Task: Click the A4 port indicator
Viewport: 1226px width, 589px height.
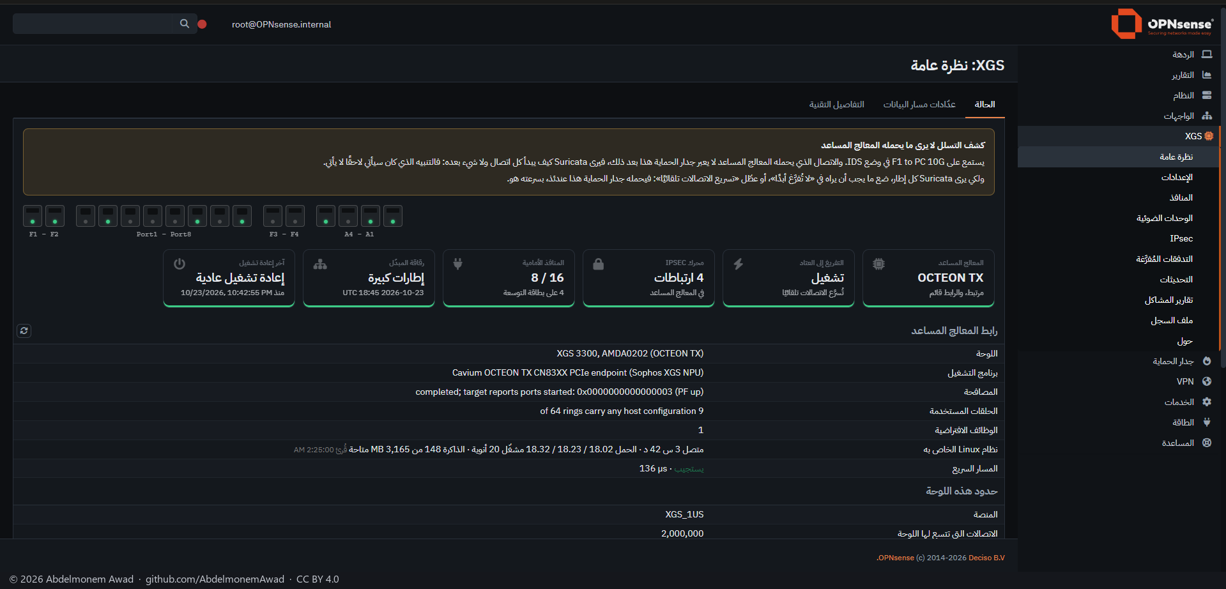Action: point(326,216)
